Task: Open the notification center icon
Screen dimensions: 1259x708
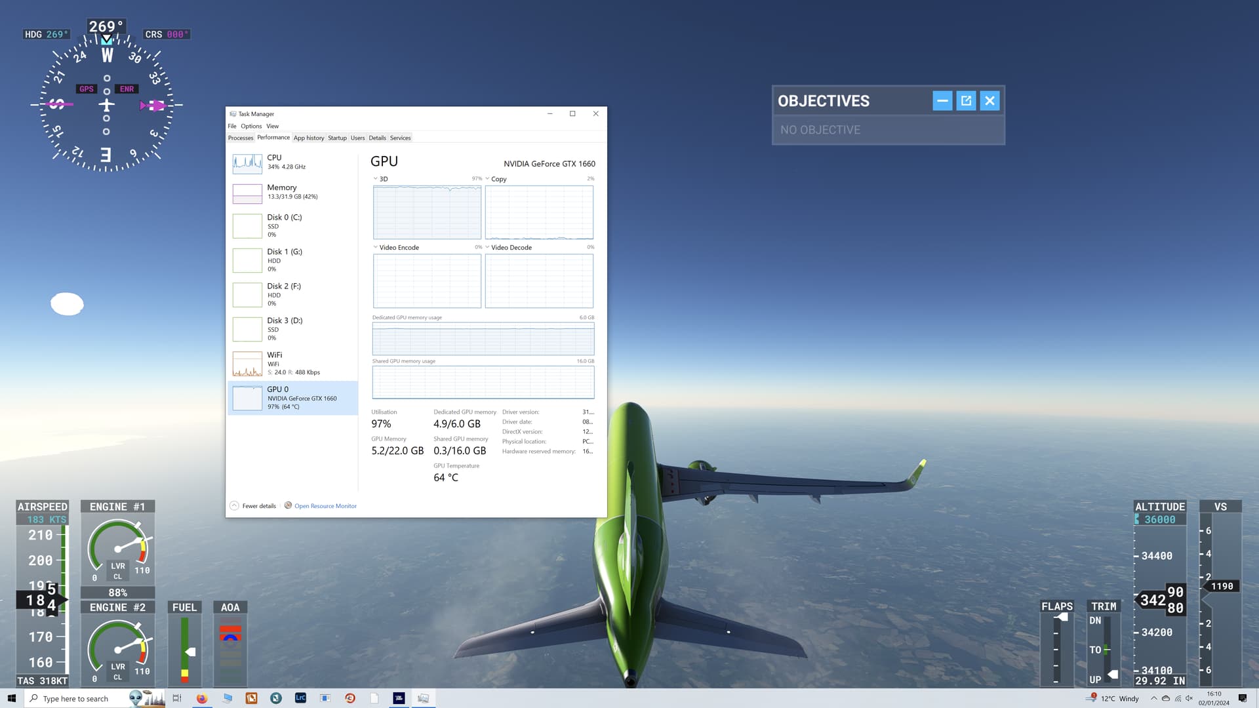Action: point(1243,698)
